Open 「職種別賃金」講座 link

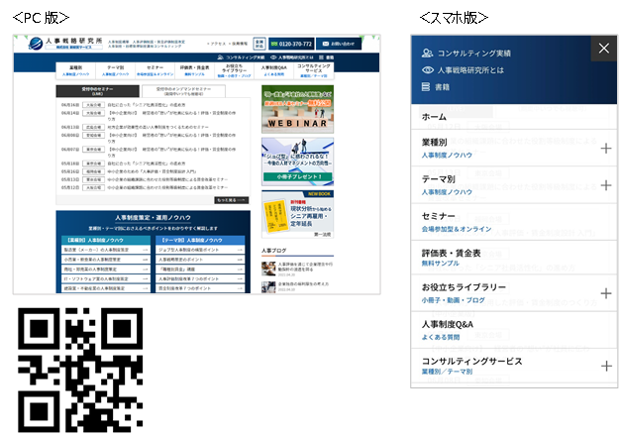coord(200,270)
